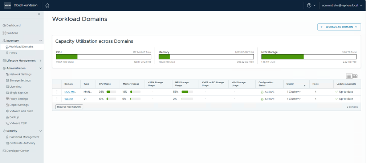Click Show Or Hide Columns button
Image resolution: width=366 pixels, height=163 pixels.
pos(69,107)
